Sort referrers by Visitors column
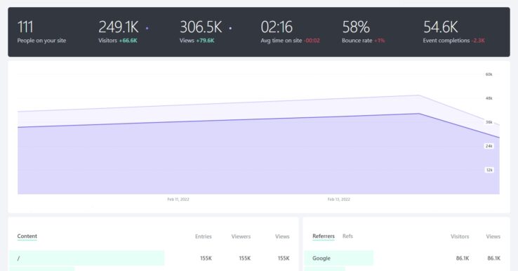The image size is (518, 271). (460, 237)
